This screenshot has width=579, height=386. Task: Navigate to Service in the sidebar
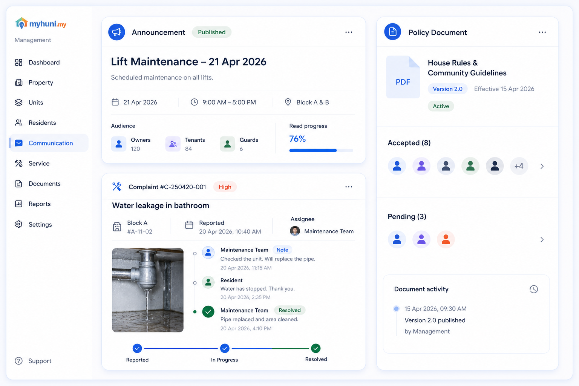[x=49, y=164]
